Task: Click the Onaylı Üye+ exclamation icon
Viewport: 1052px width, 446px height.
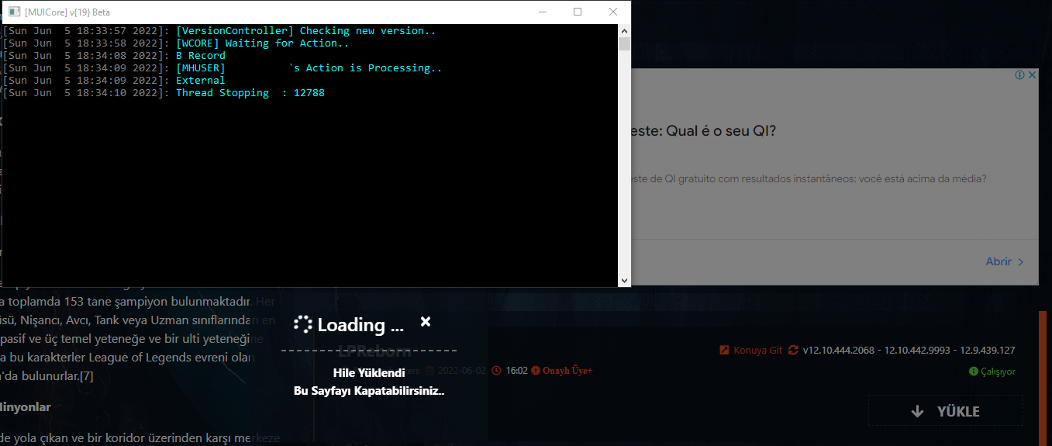Action: 536,371
